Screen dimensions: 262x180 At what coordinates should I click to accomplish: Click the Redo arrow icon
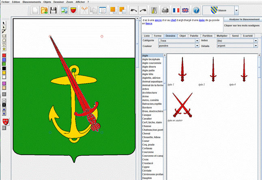point(143,10)
